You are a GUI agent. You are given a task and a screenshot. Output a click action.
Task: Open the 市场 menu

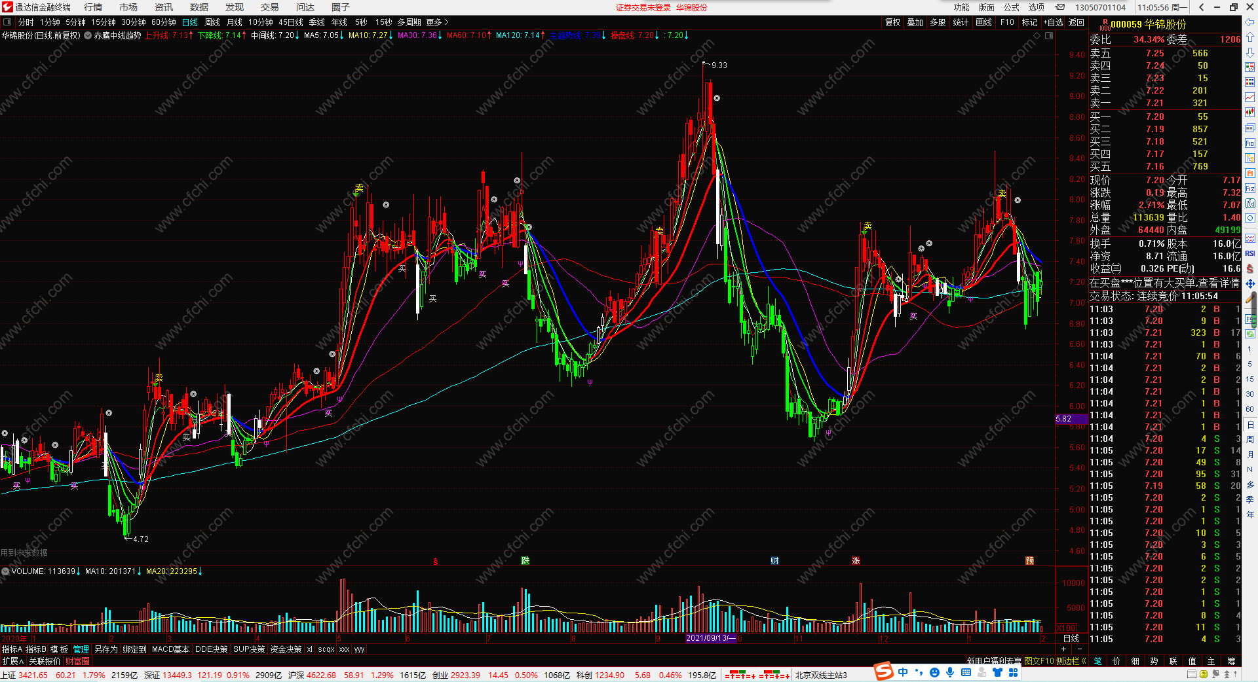click(x=128, y=7)
